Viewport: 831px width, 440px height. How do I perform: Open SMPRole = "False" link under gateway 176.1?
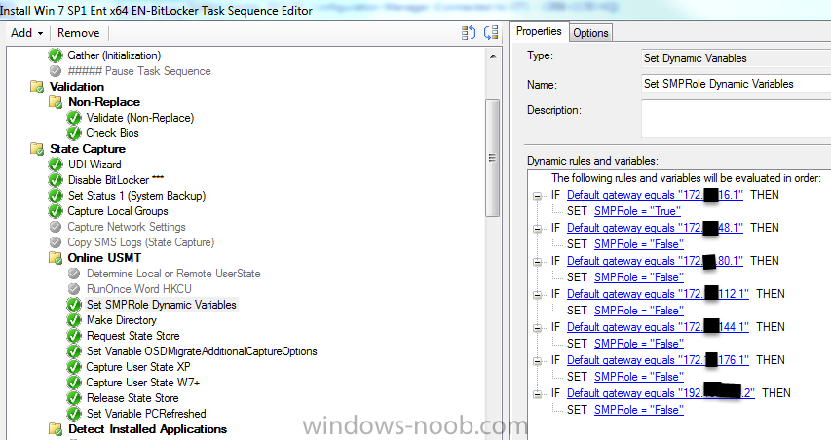639,377
